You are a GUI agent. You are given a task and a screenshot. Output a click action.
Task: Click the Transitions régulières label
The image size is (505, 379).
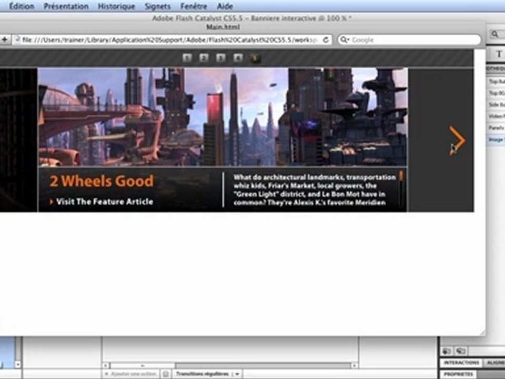(202, 374)
